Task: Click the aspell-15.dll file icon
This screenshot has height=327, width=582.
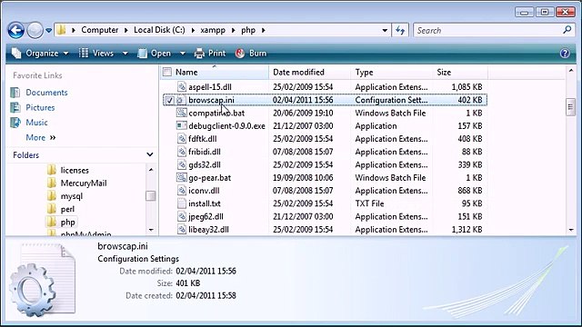Action: (x=182, y=87)
